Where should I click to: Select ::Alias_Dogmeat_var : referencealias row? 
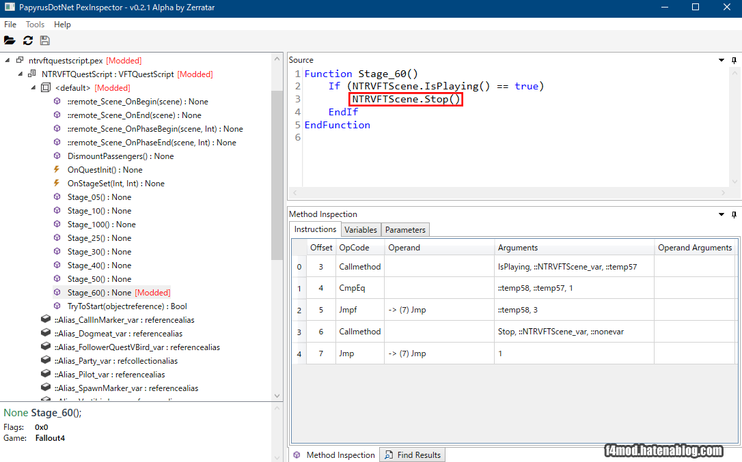click(118, 334)
